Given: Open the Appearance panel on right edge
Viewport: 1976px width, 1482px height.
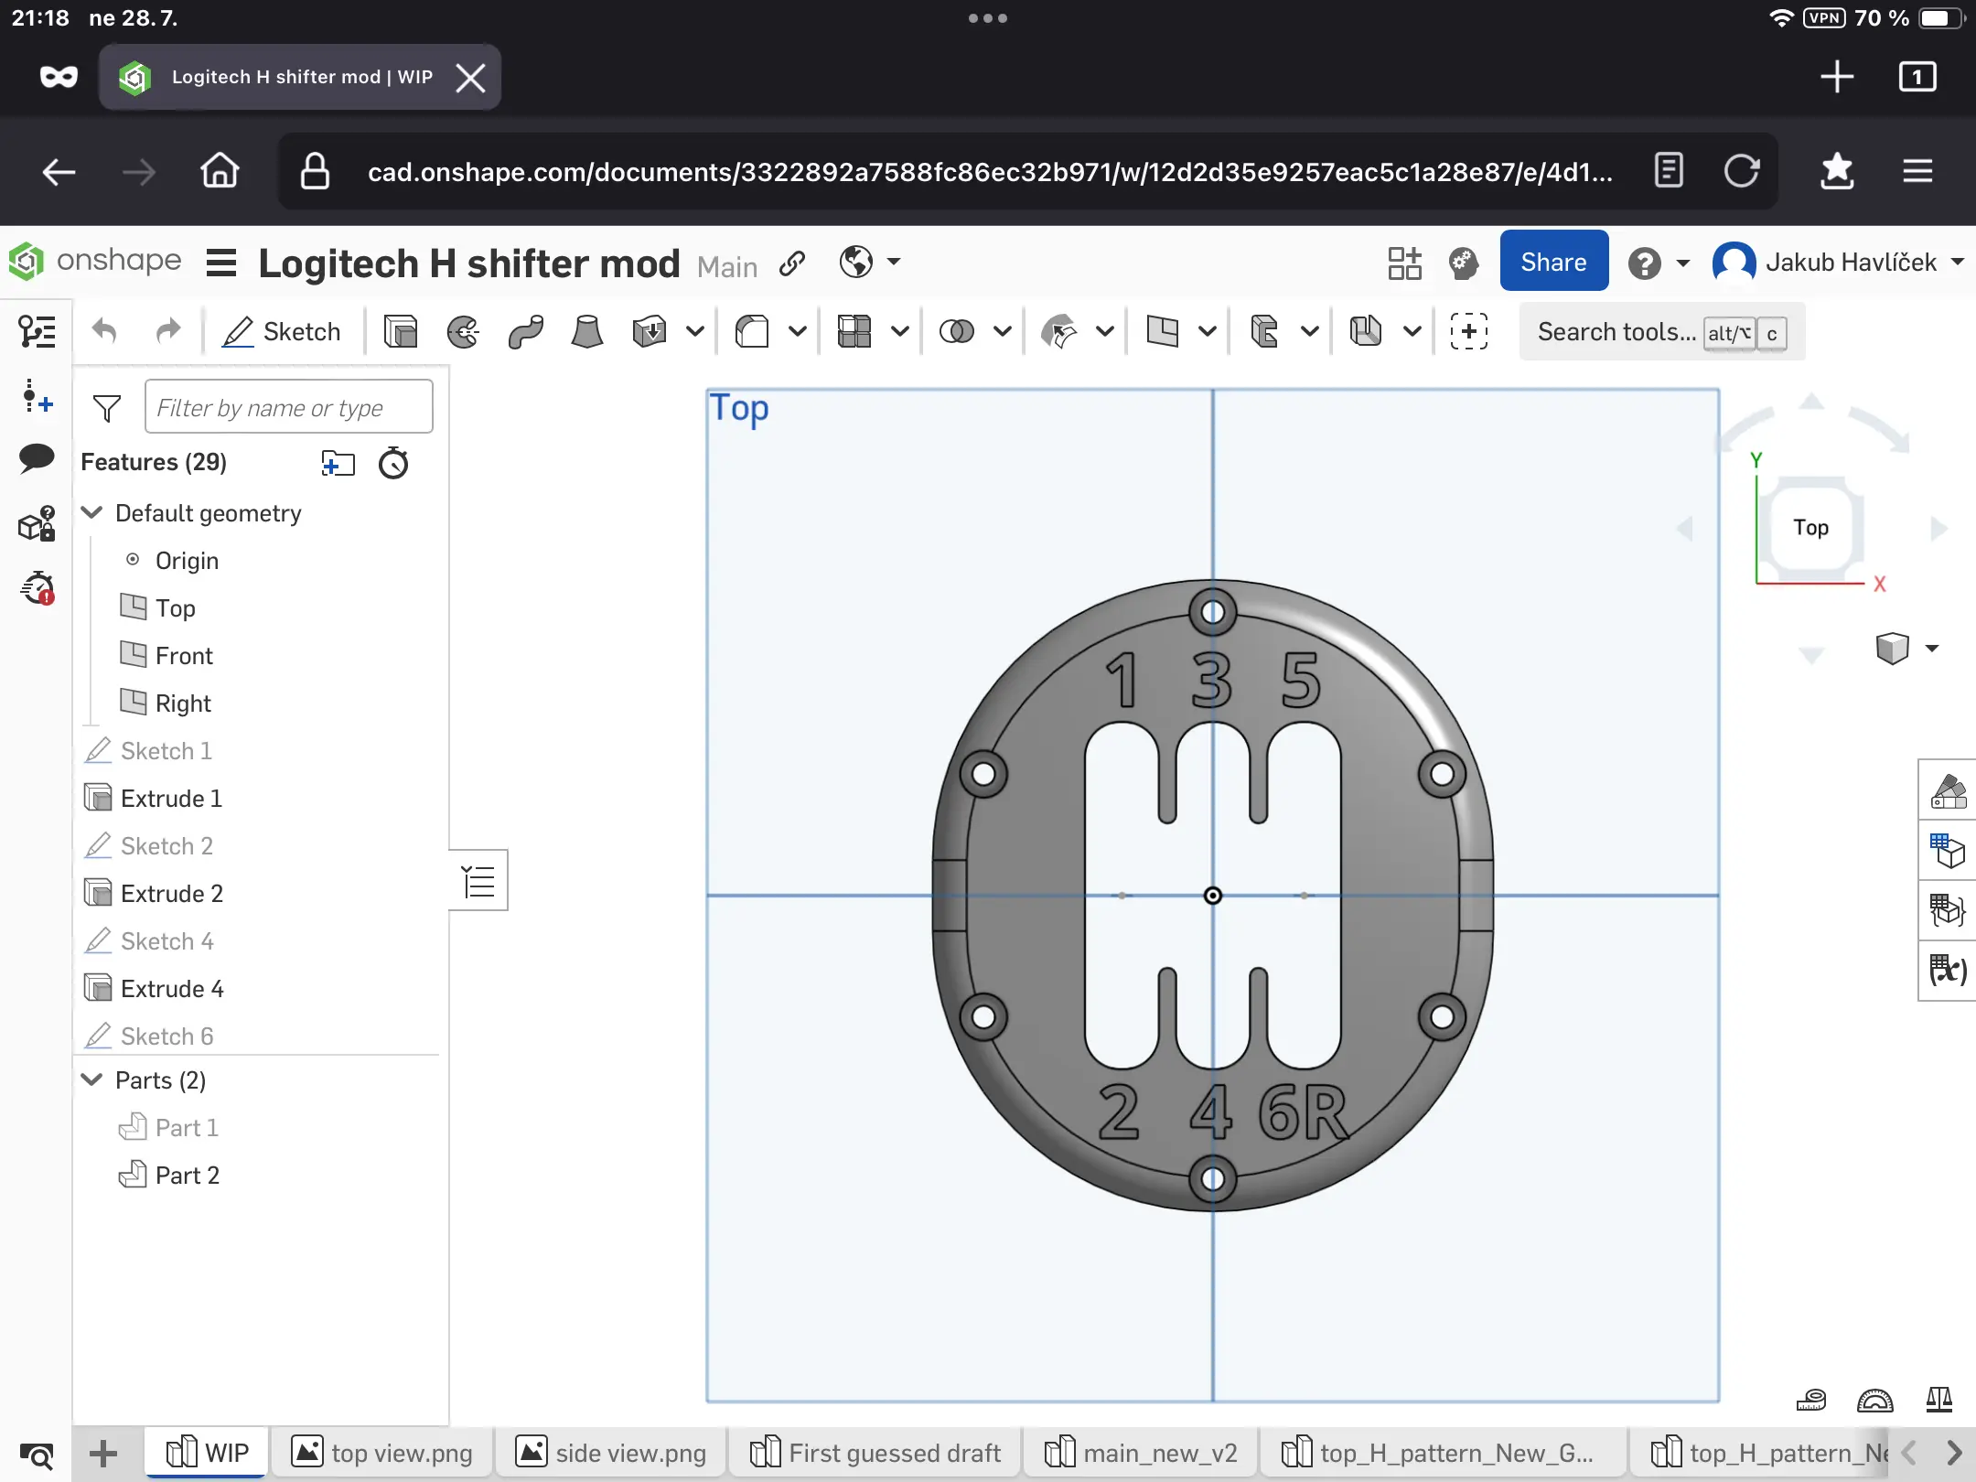Looking at the screenshot, I should 1948,790.
